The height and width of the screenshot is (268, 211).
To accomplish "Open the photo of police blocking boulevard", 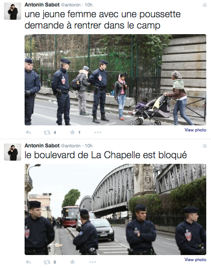I will (x=115, y=209).
